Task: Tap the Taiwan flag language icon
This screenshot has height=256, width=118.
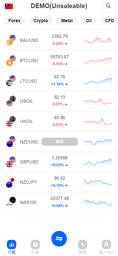Action: pyautogui.click(x=9, y=6)
